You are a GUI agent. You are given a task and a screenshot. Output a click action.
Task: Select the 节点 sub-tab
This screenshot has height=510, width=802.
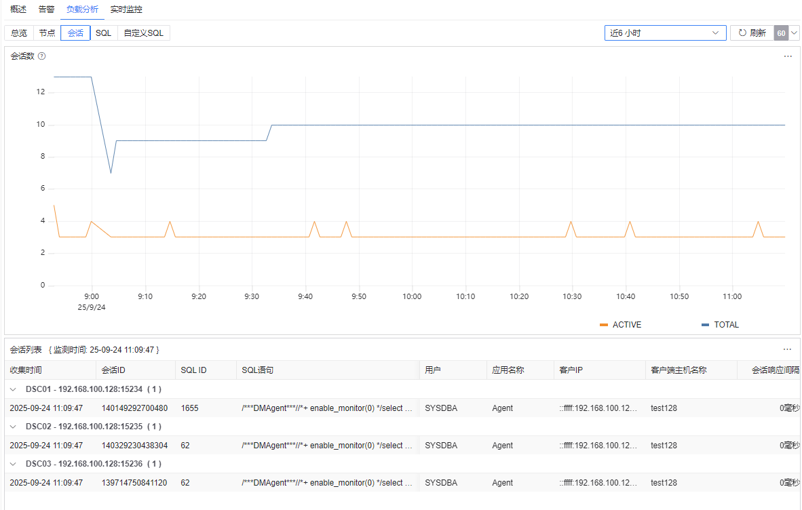tap(47, 33)
